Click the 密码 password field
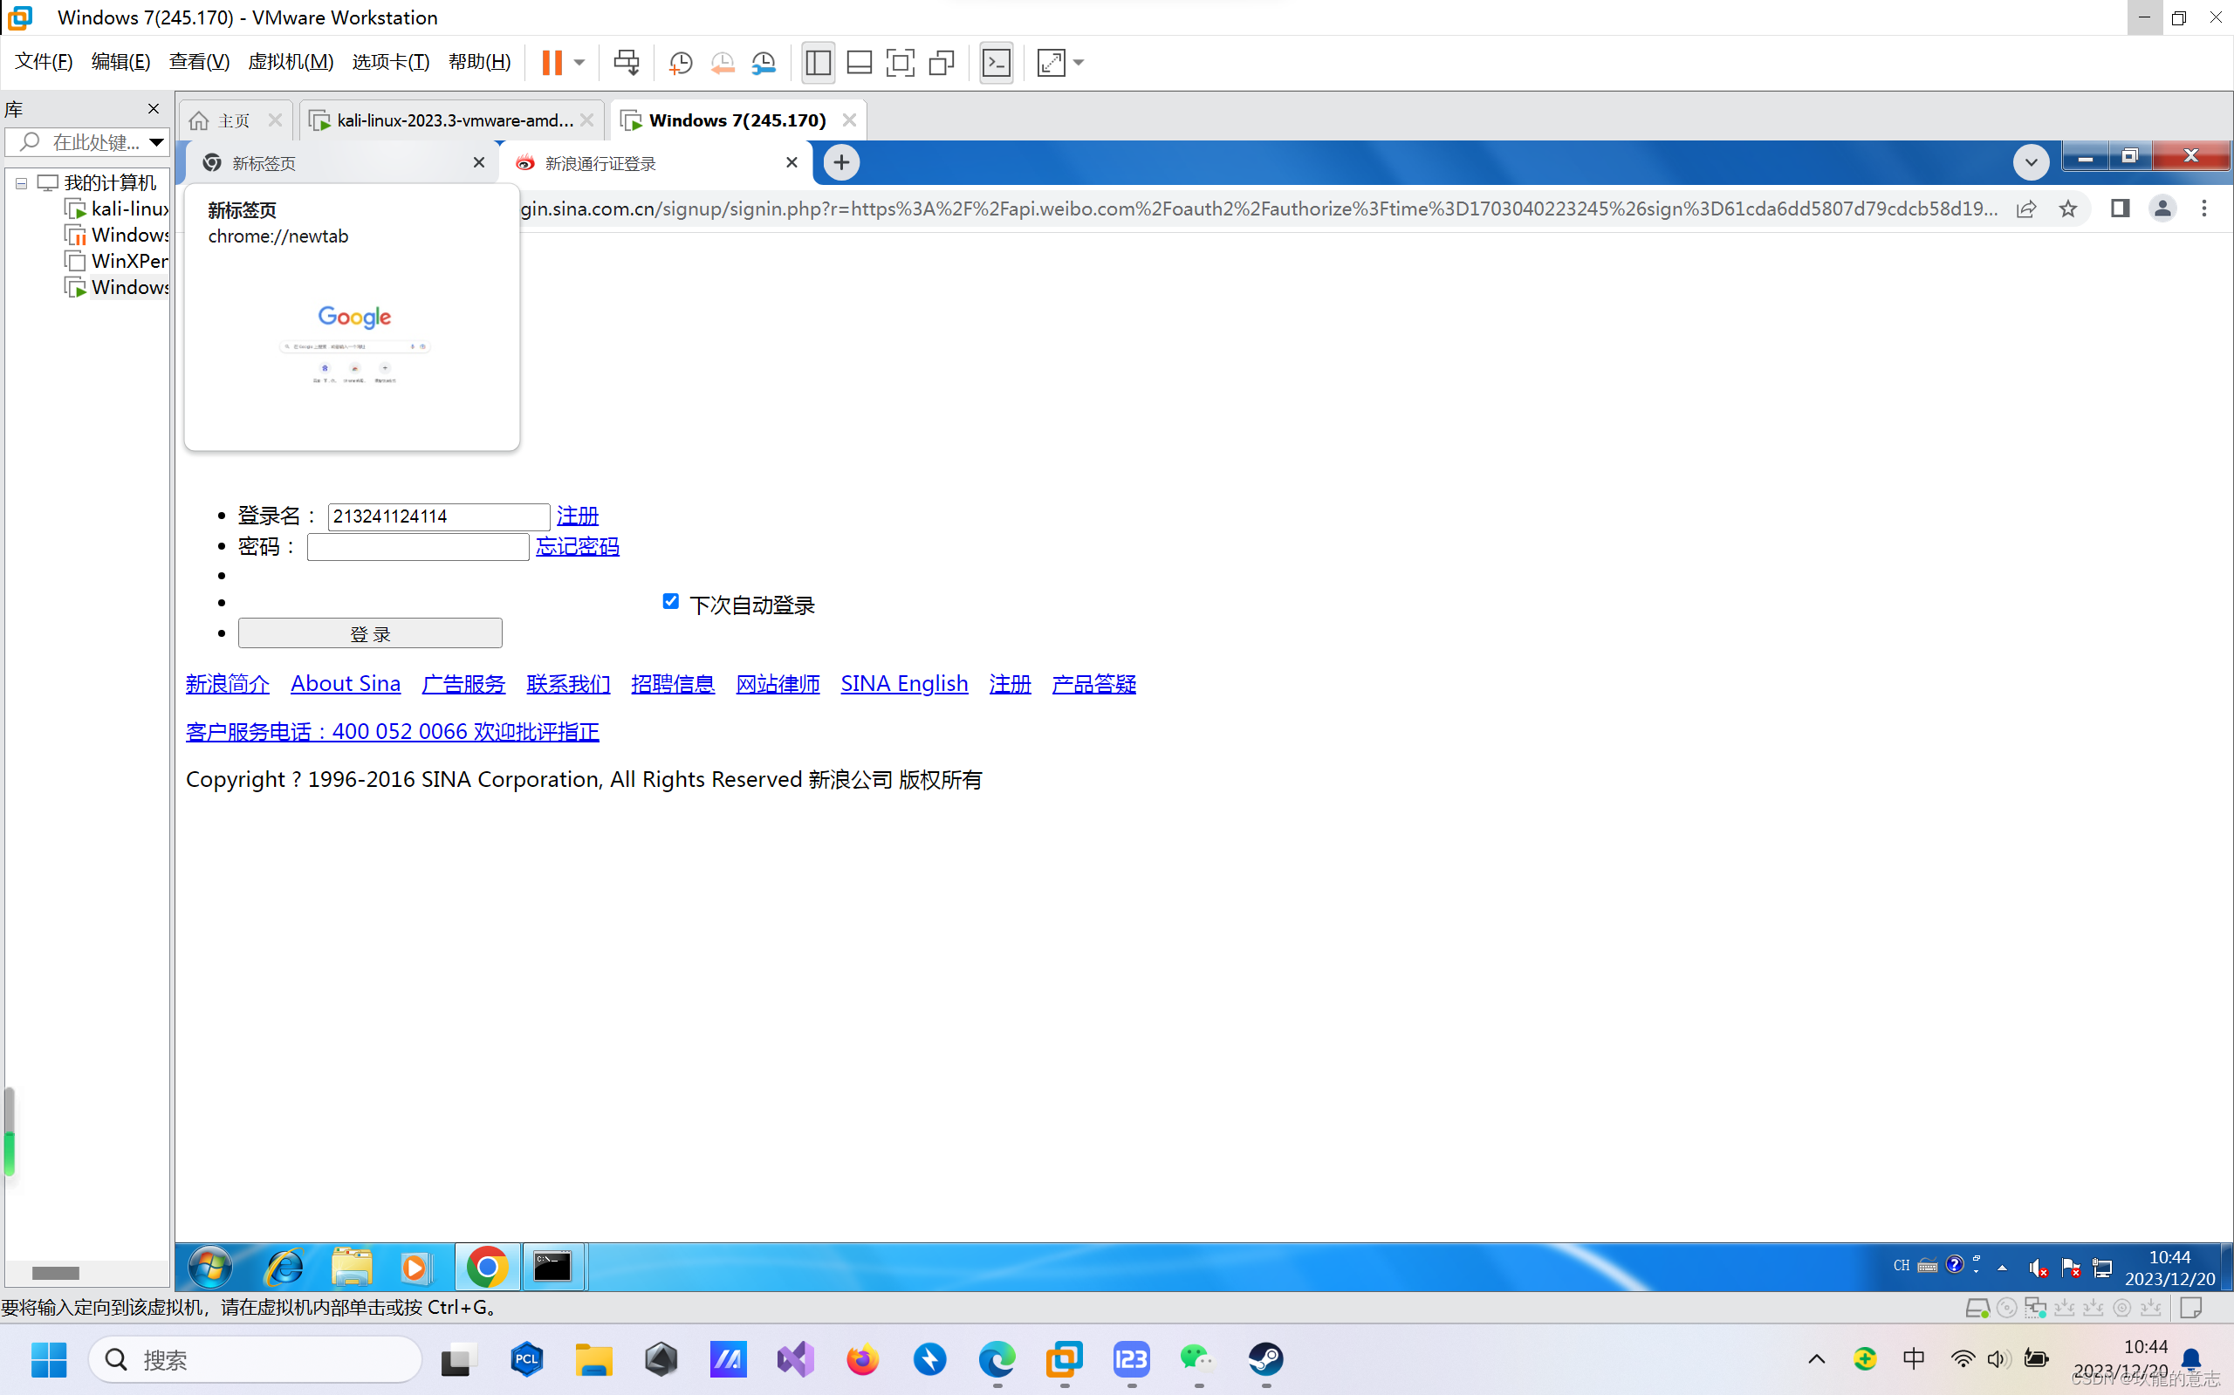This screenshot has width=2234, height=1395. 418,547
